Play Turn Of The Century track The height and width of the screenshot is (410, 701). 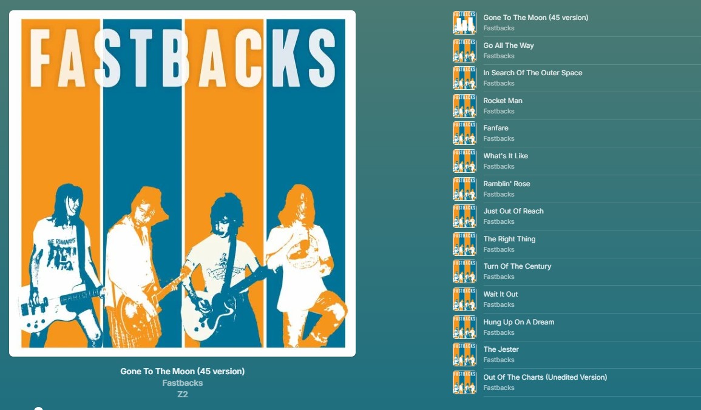(577, 272)
